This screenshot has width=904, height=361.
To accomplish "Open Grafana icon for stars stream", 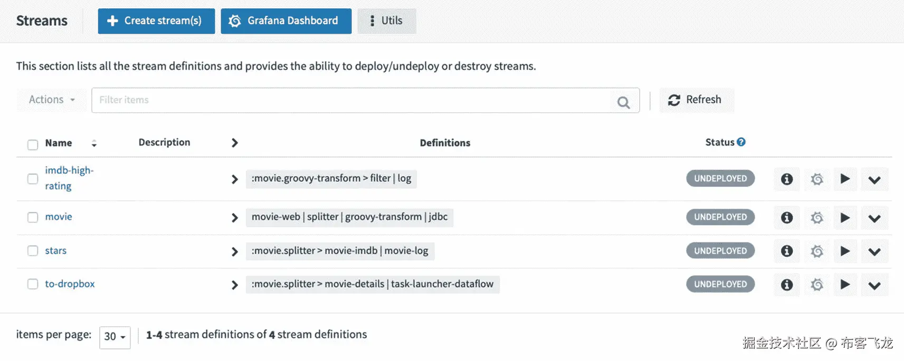I will [817, 251].
